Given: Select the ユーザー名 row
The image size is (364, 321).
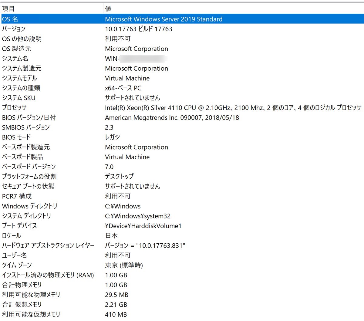Looking at the screenshot, I should pos(182,255).
